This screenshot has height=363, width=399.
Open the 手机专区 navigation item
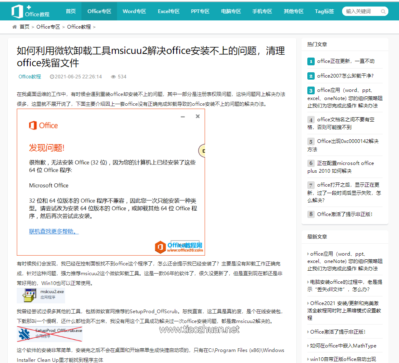[x=262, y=11]
